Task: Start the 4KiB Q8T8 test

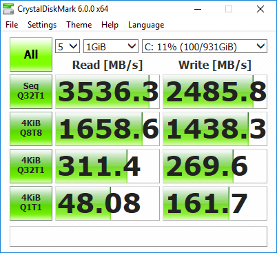Action: (x=31, y=129)
